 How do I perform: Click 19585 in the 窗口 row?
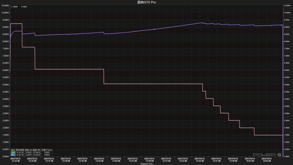coord(47,155)
